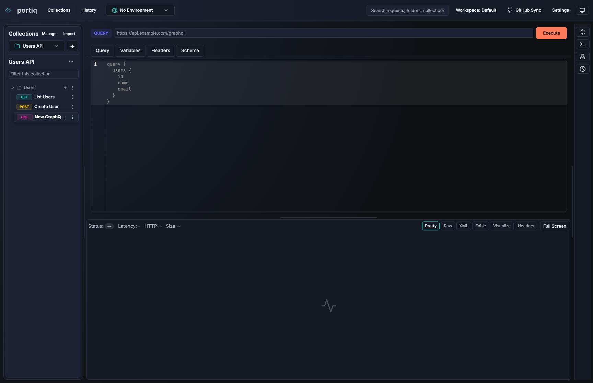This screenshot has height=383, width=593.
Task: Open options menu for New GraphQL request
Action: (x=72, y=117)
